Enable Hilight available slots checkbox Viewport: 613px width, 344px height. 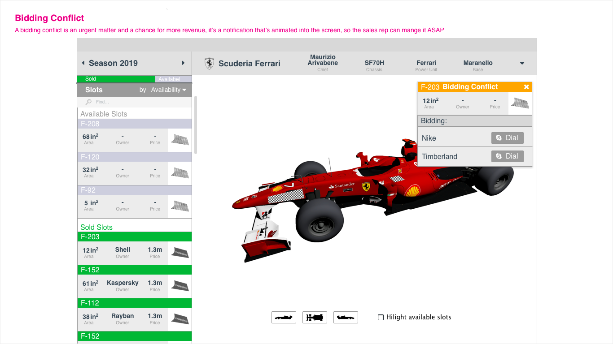(x=381, y=317)
